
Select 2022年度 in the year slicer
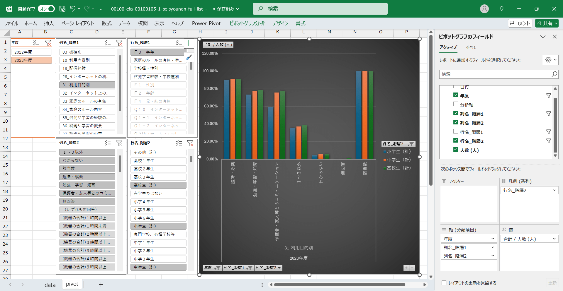(31, 52)
